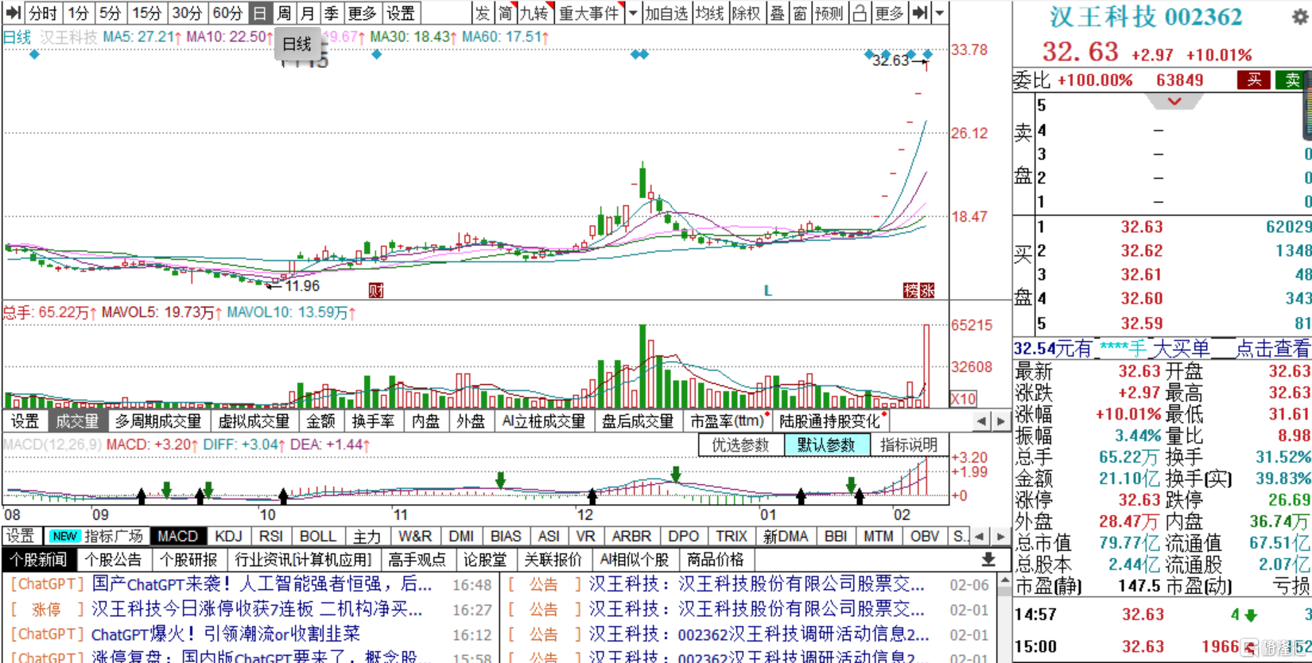Click the 窗 window toolbar button
Image resolution: width=1312 pixels, height=663 pixels.
click(x=800, y=13)
